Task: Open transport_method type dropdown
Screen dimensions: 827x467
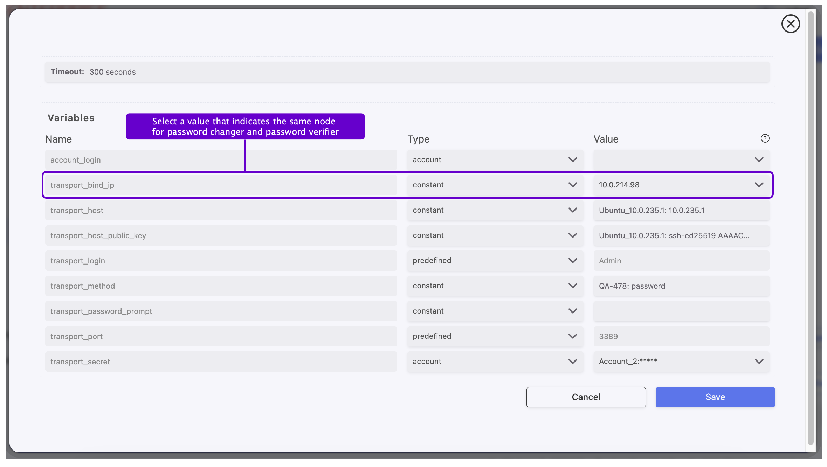Action: pos(495,286)
